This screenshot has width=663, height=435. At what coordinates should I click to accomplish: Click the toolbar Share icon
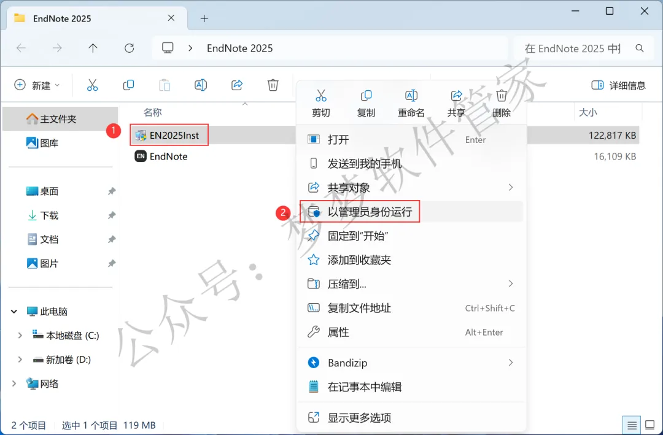(237, 85)
